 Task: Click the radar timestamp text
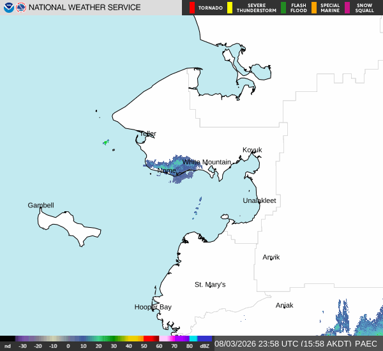(x=283, y=344)
